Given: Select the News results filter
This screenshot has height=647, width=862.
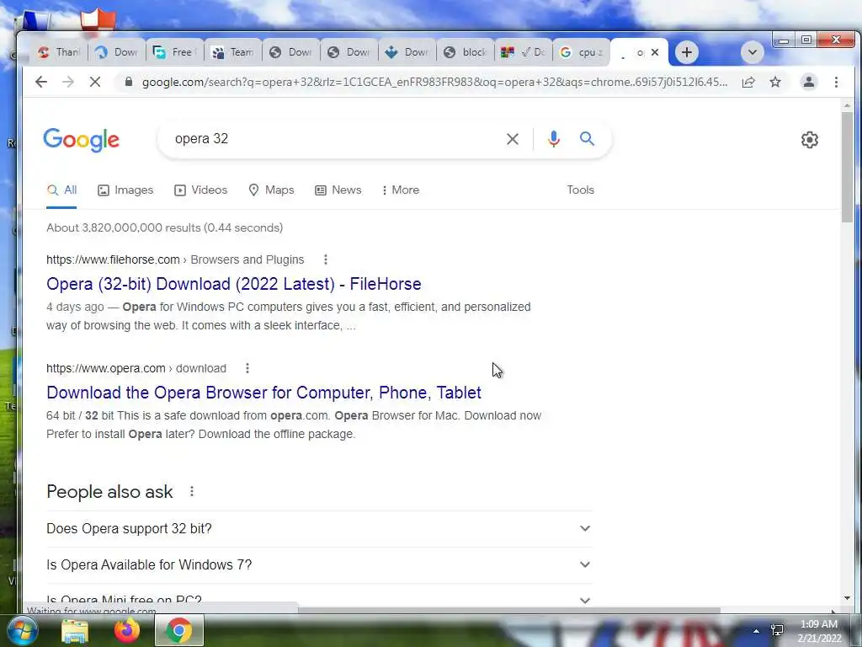Looking at the screenshot, I should coord(338,190).
